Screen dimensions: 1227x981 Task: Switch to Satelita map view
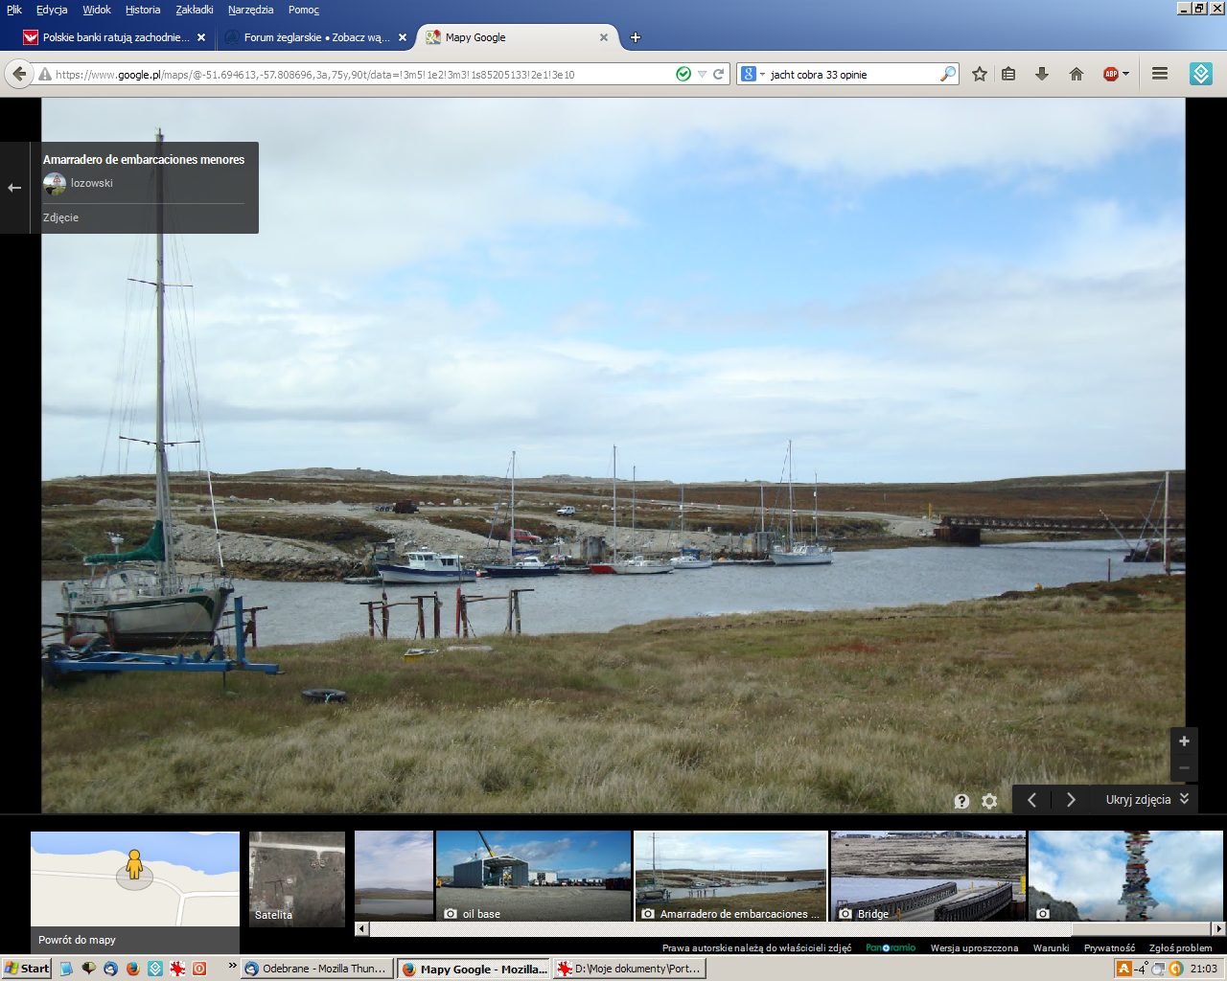click(x=297, y=878)
